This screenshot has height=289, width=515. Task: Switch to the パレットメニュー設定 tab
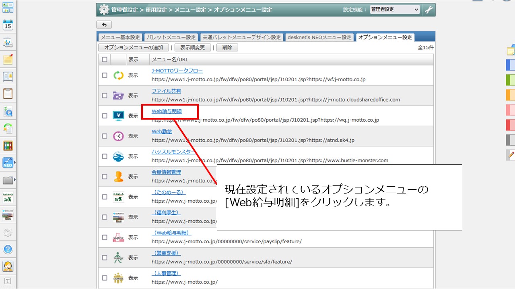click(x=171, y=37)
